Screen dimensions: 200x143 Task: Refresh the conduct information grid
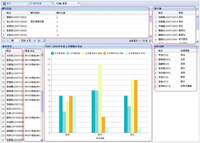coord(44,41)
